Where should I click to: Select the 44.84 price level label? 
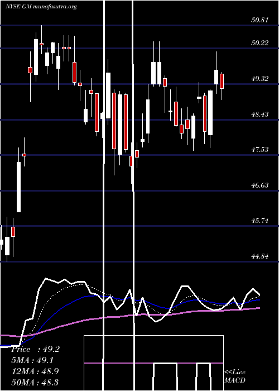(260, 256)
